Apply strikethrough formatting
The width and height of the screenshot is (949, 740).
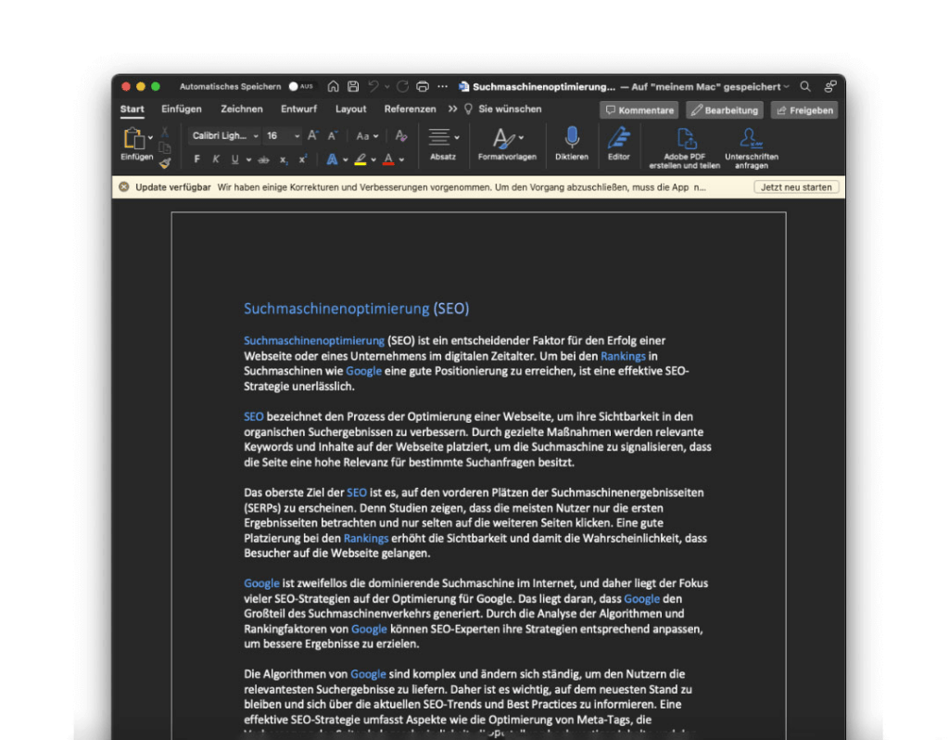[263, 159]
